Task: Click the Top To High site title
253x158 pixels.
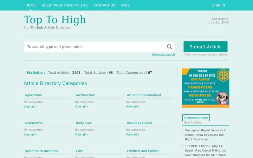Action: [55, 20]
